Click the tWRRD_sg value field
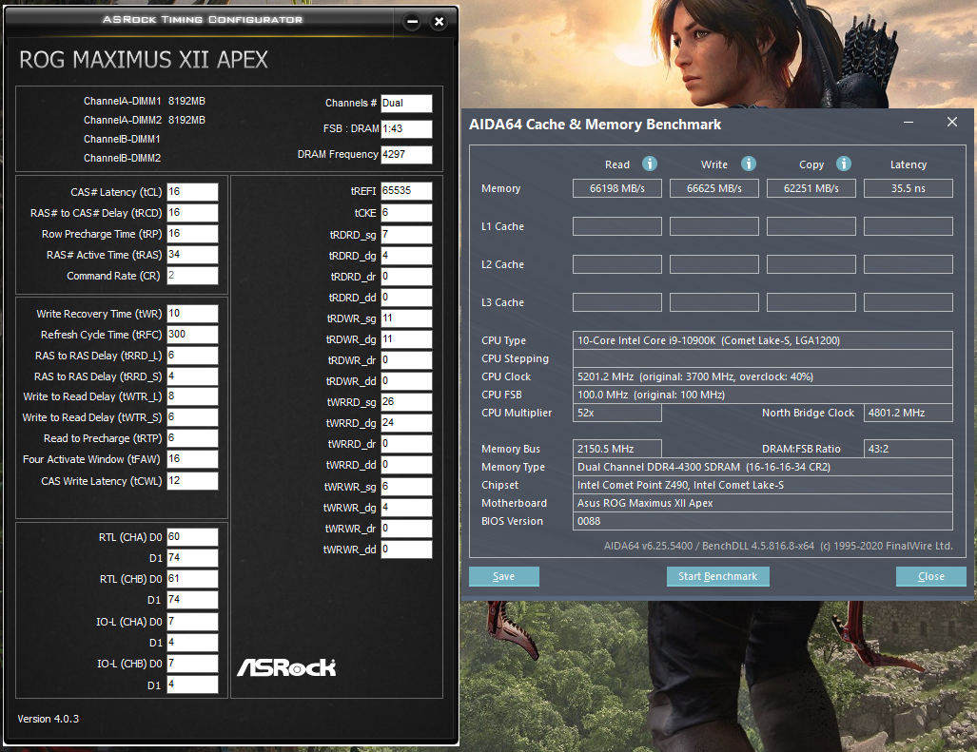The width and height of the screenshot is (977, 752). [406, 402]
